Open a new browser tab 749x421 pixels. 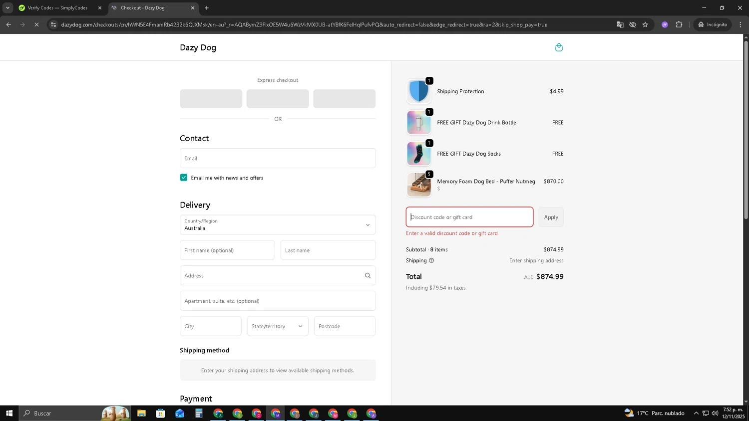(x=207, y=8)
